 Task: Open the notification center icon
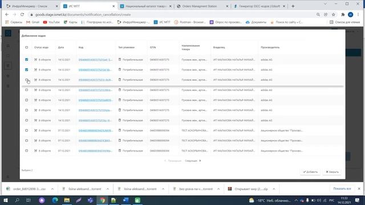point(358,200)
